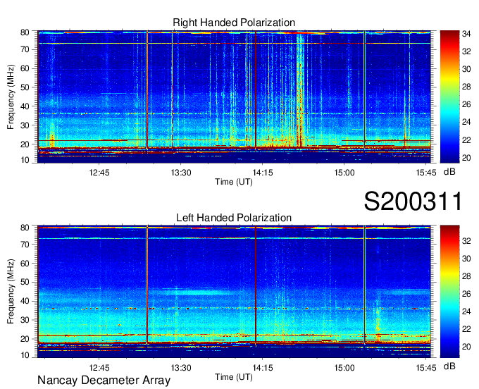Screen dimensions: 479x389
Task: Click the 70 MHz tick on the Right Handed plot
Action: tap(25, 49)
